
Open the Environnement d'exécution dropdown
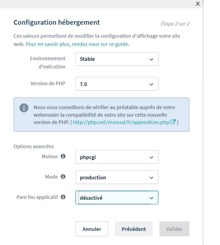click(117, 59)
